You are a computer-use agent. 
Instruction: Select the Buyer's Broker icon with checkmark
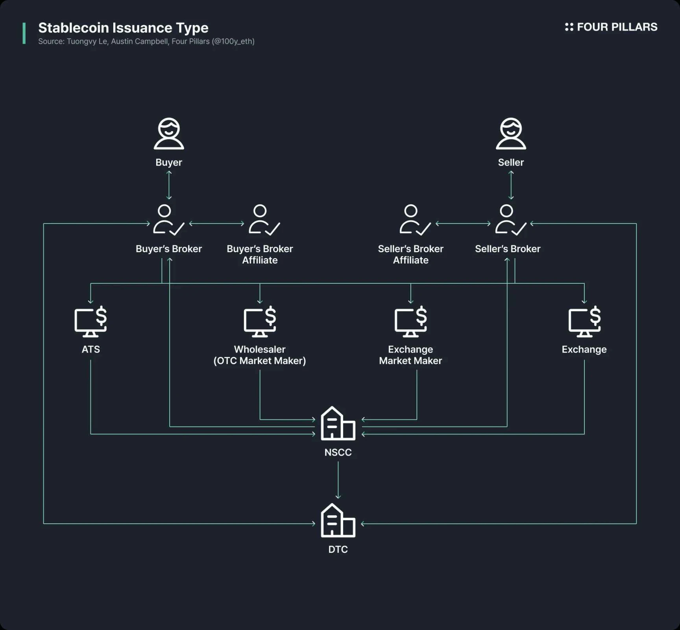click(x=168, y=220)
